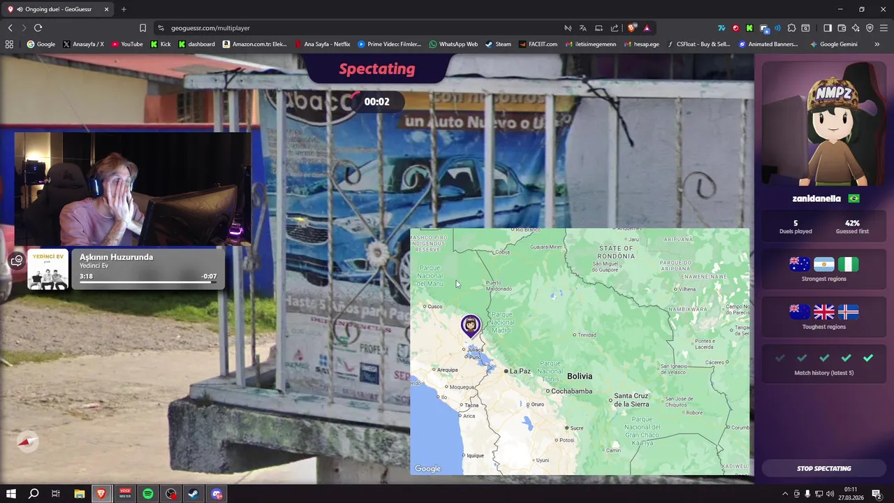Click the STOP SPECTATING button

coord(824,468)
